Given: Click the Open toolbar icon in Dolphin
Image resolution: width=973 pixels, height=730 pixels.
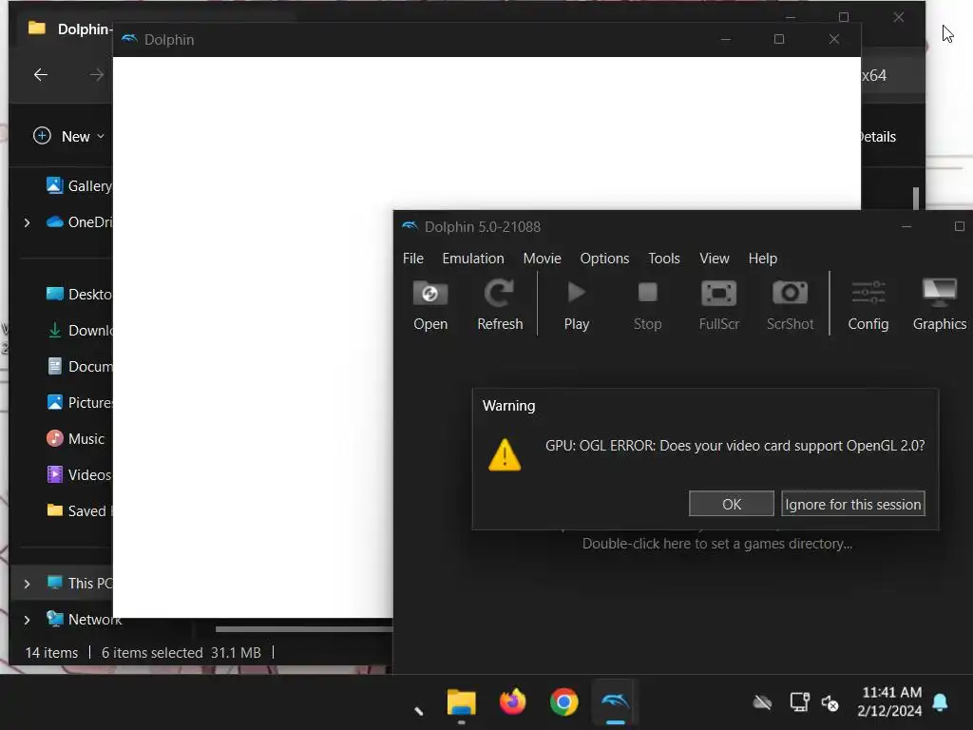Looking at the screenshot, I should pos(430,305).
